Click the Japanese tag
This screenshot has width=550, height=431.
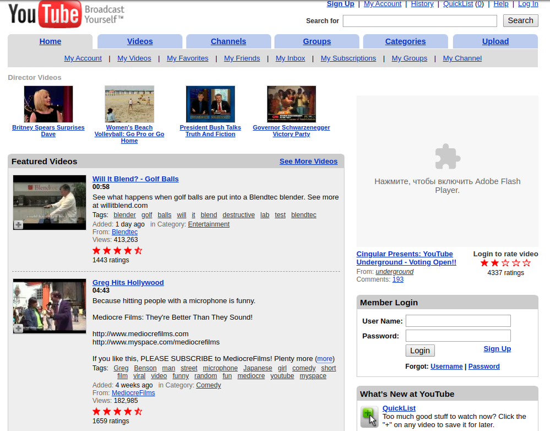(x=258, y=368)
